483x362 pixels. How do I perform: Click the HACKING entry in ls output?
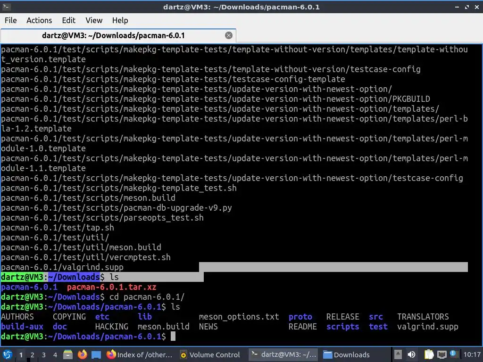(x=112, y=327)
